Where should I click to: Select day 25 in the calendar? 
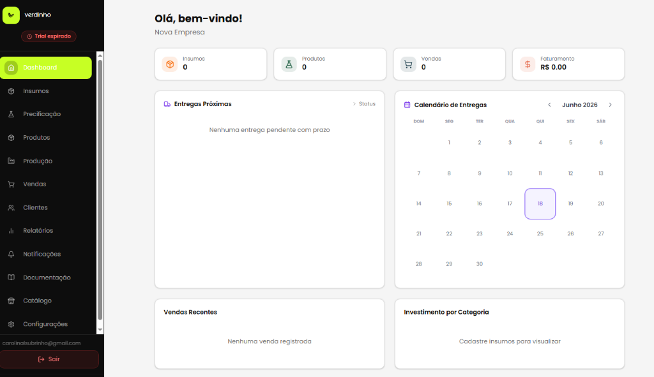pos(540,233)
